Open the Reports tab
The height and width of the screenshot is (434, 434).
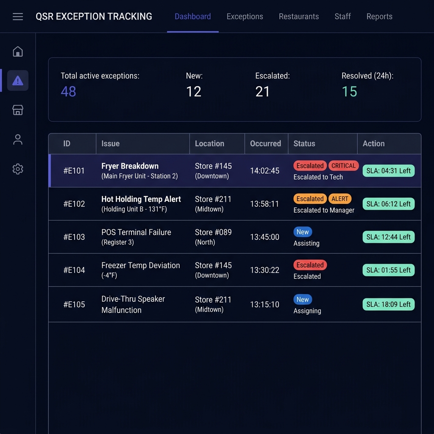click(379, 17)
